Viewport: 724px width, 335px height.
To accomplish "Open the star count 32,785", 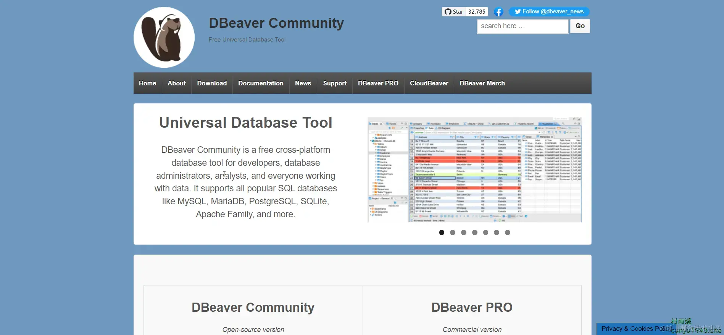I will point(477,12).
